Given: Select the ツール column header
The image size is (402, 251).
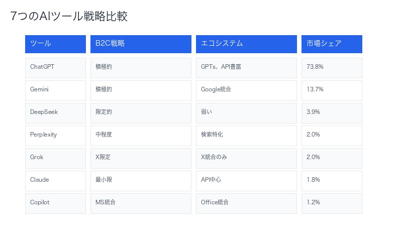Looking at the screenshot, I should click(x=55, y=44).
